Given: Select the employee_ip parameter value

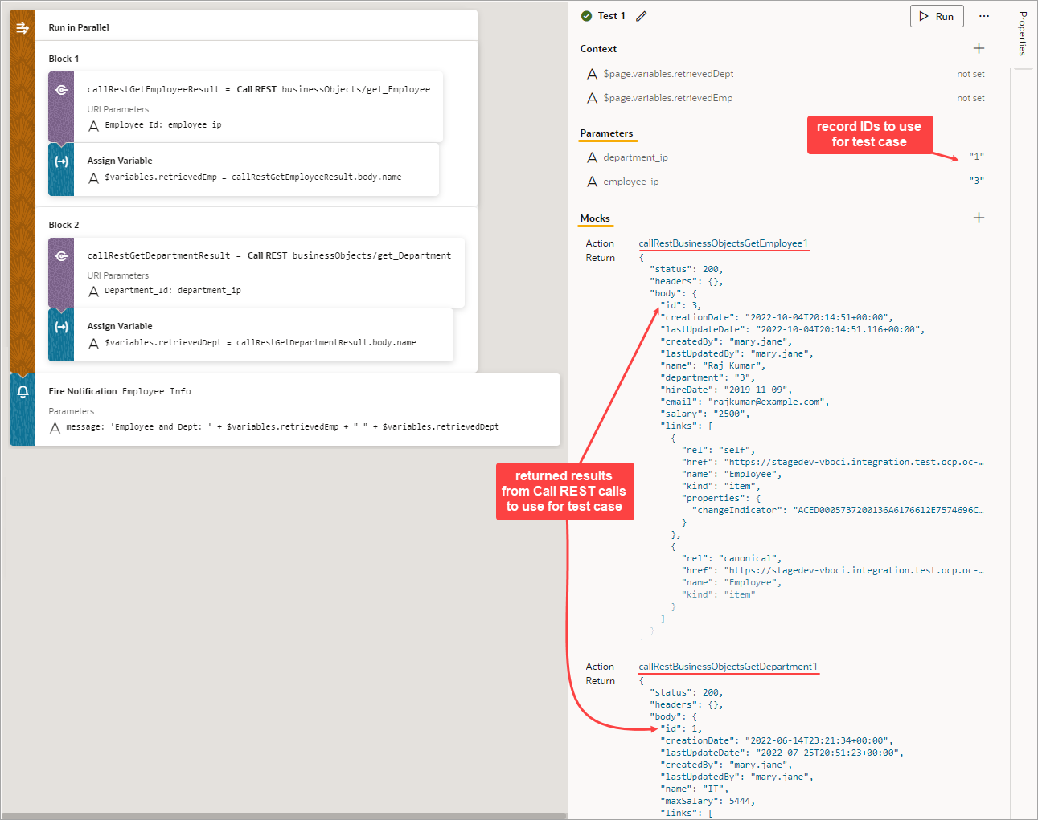Looking at the screenshot, I should click(x=975, y=181).
